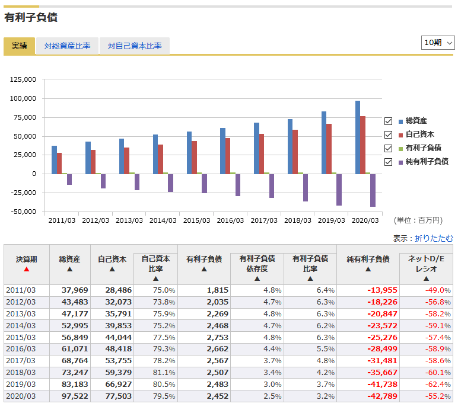The width and height of the screenshot is (458, 410).
Task: Click sort arrow under 自己資本比率 column
Action: click(155, 278)
